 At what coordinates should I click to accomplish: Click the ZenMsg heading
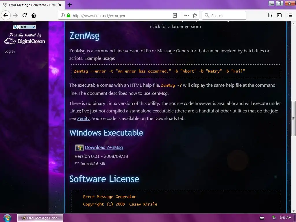[x=84, y=36]
